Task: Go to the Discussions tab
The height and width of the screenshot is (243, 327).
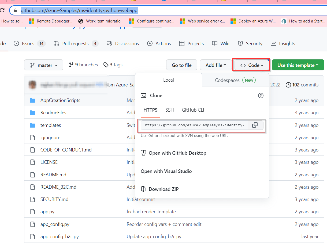Action: (123, 44)
